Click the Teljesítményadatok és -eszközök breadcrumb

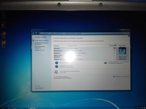click(x=73, y=33)
